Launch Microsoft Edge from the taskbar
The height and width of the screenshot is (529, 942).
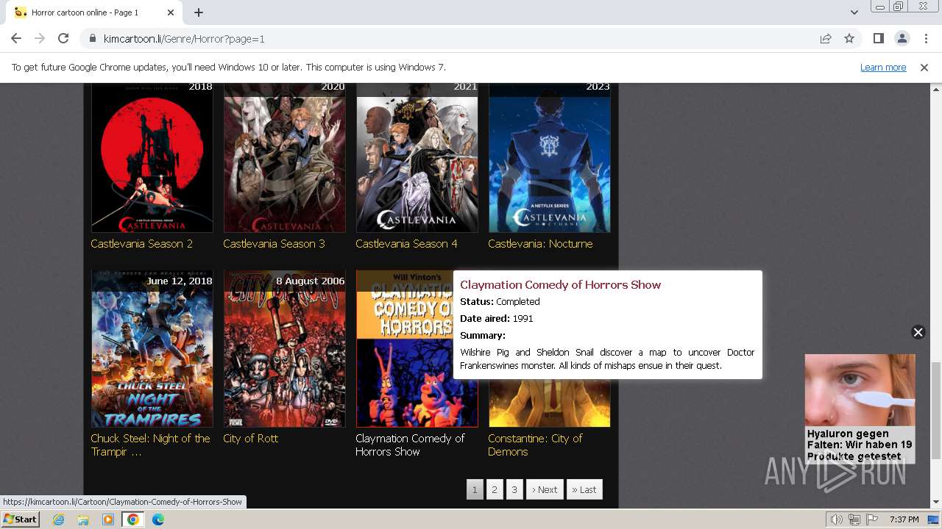pyautogui.click(x=158, y=519)
